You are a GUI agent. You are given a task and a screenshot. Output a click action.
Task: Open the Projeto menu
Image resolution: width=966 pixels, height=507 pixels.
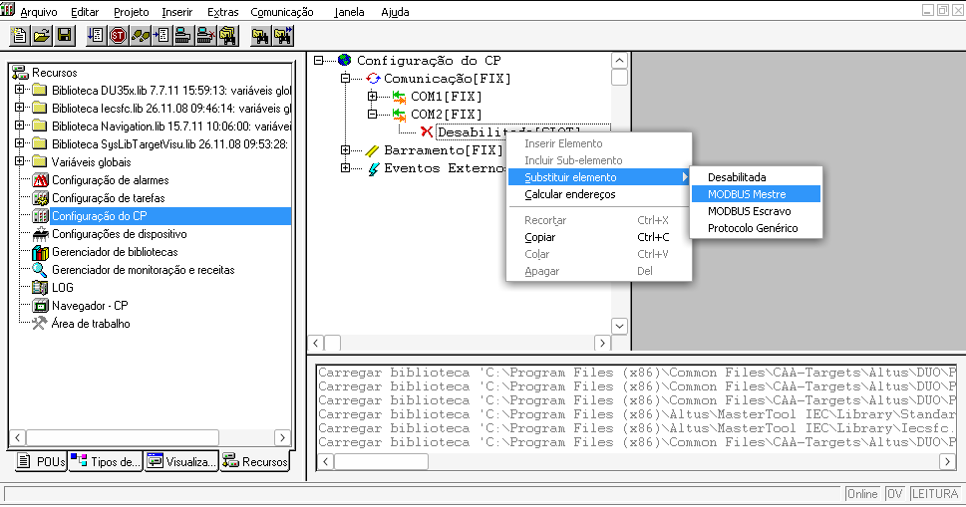132,12
